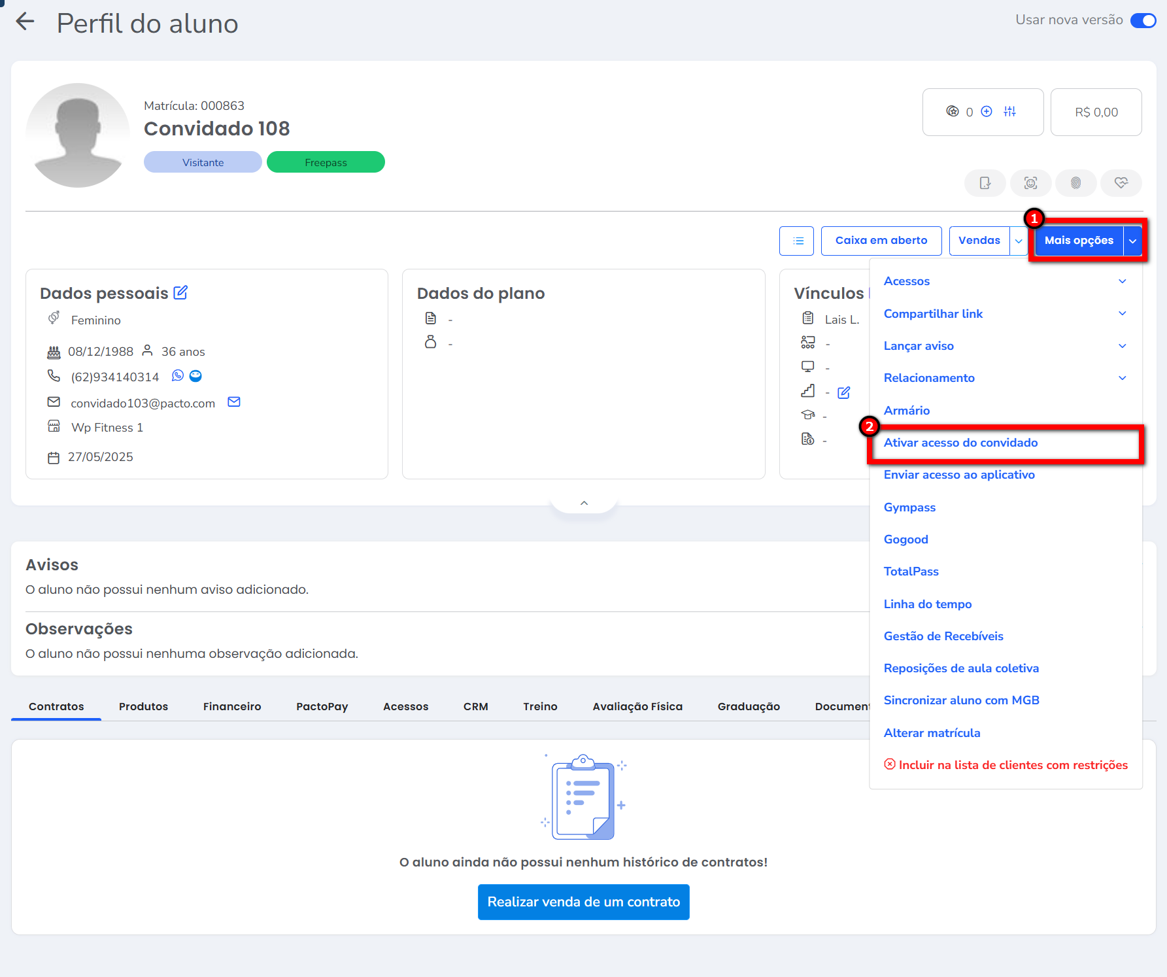
Task: Click the email envelope icon after address
Action: pos(234,402)
